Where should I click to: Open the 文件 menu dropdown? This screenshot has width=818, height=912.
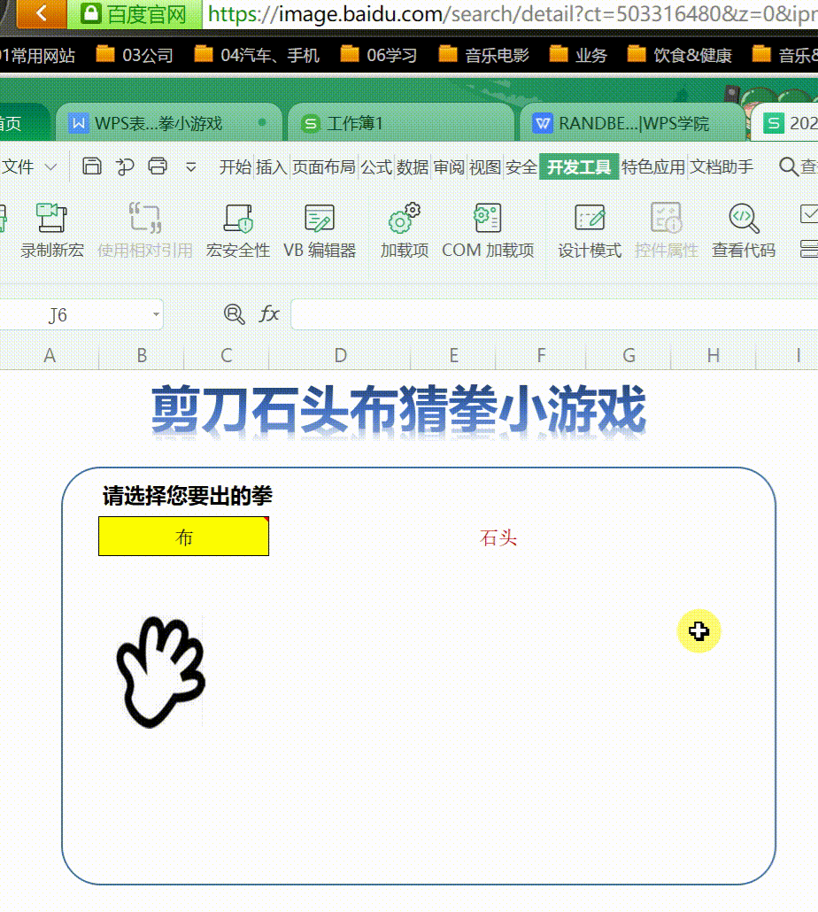pos(29,167)
